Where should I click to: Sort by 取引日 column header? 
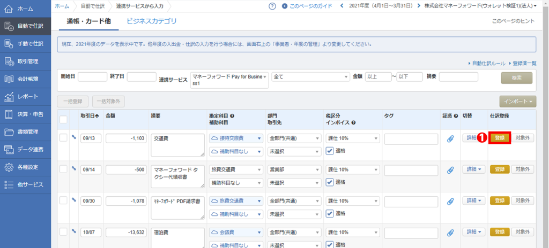pos(90,116)
